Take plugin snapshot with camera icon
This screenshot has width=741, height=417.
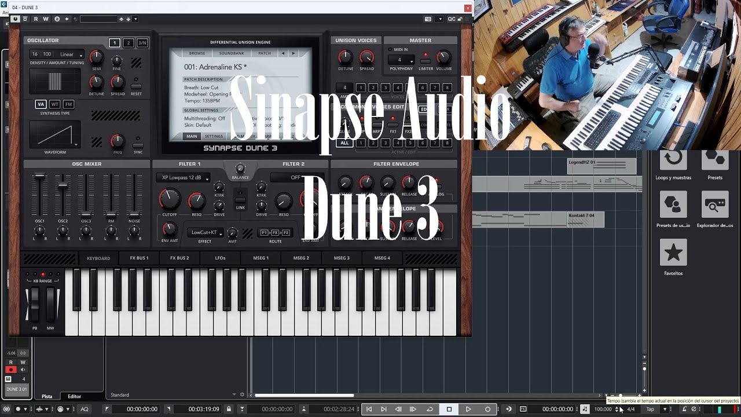pyautogui.click(x=428, y=19)
